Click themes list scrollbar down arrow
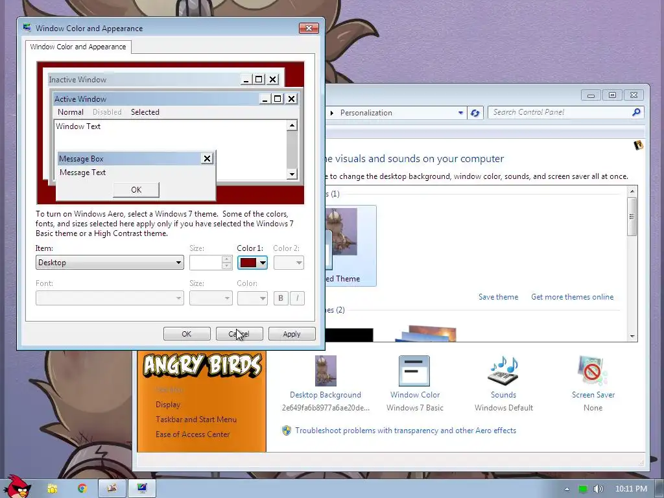Viewport: 664px width, 498px height. pos(632,337)
